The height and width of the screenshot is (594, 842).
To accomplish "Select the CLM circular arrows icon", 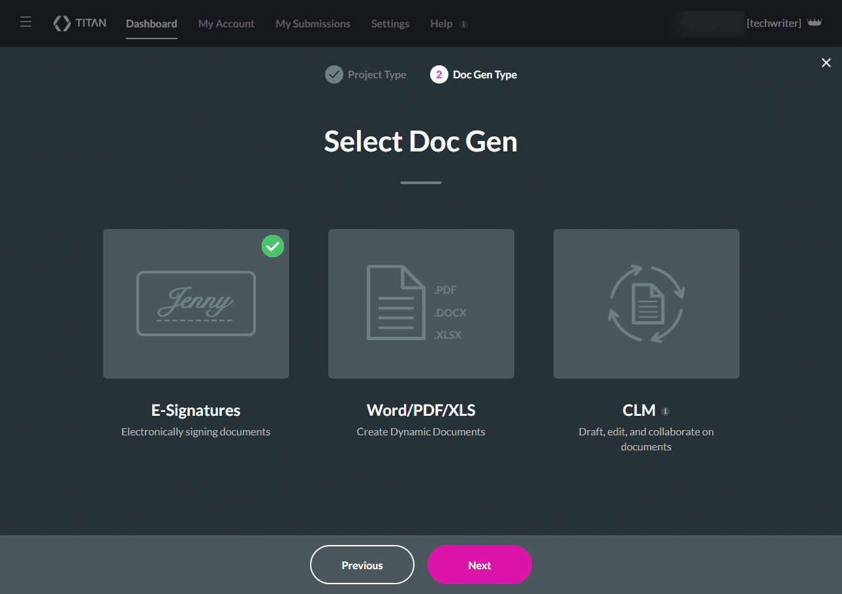I will (x=646, y=303).
